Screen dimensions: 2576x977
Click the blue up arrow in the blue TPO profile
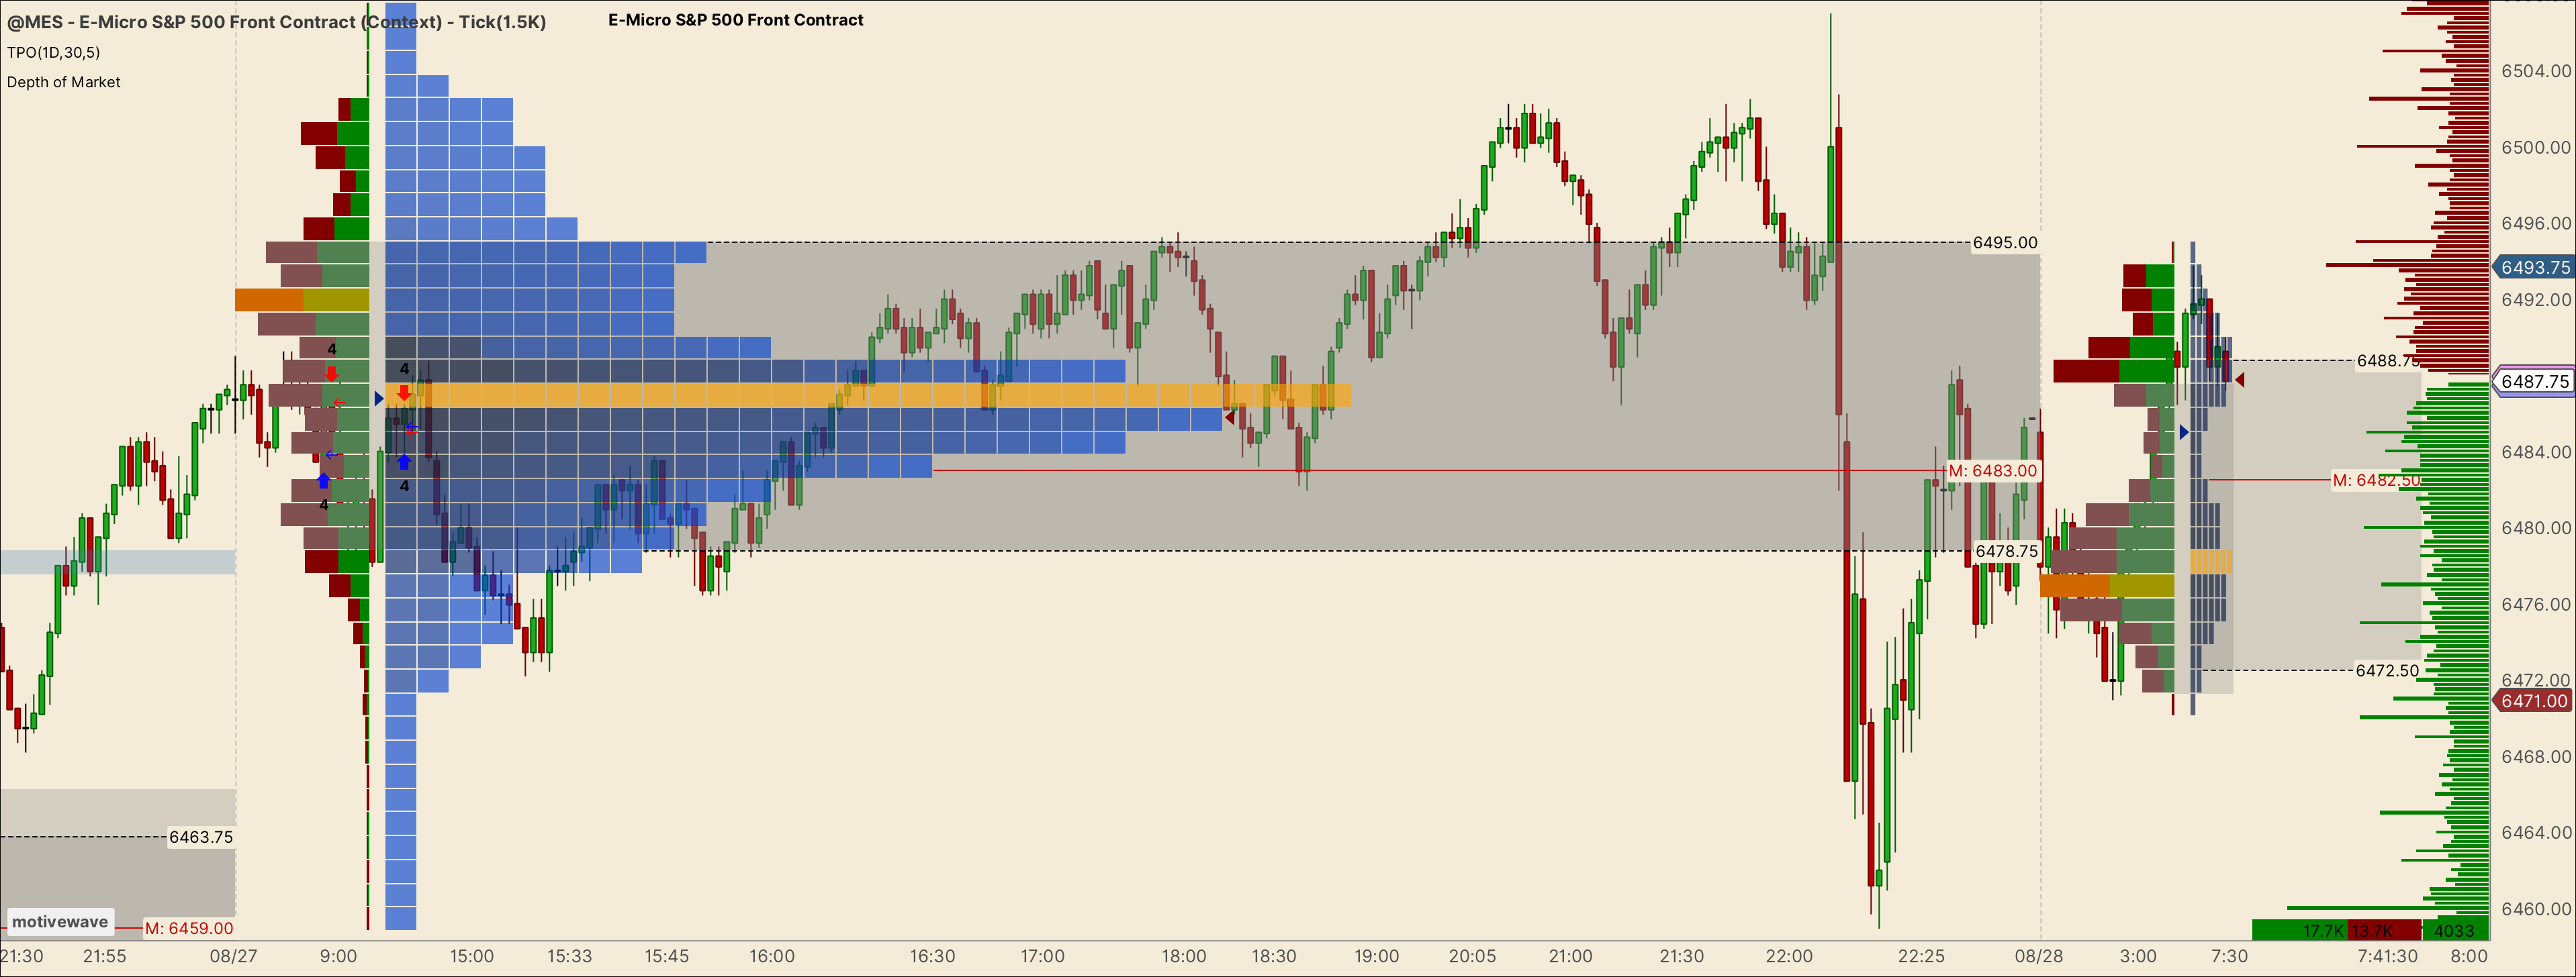tap(404, 462)
